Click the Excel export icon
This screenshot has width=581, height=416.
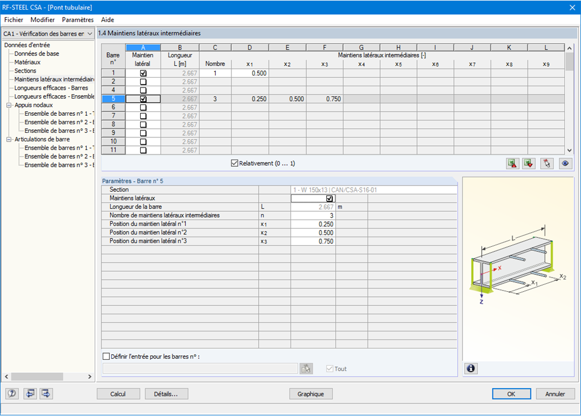[x=512, y=163]
